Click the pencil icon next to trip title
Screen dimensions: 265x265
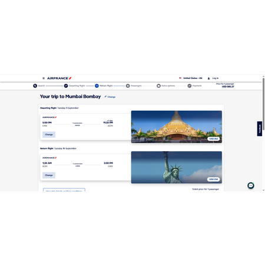click(105, 97)
